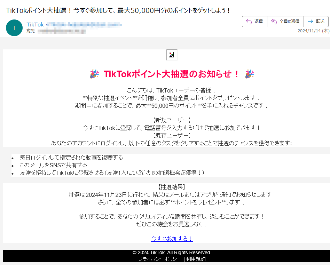This screenshot has width=330, height=265.
Task: Click the left party popper emoji
Action: click(x=94, y=74)
